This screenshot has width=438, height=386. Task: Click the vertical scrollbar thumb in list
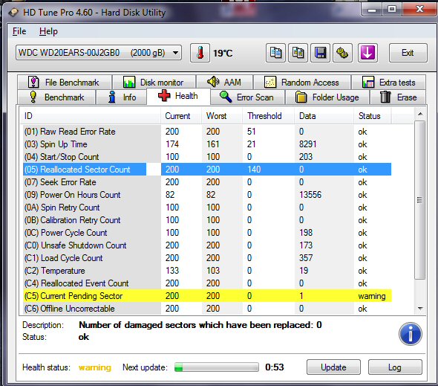pyautogui.click(x=420, y=199)
